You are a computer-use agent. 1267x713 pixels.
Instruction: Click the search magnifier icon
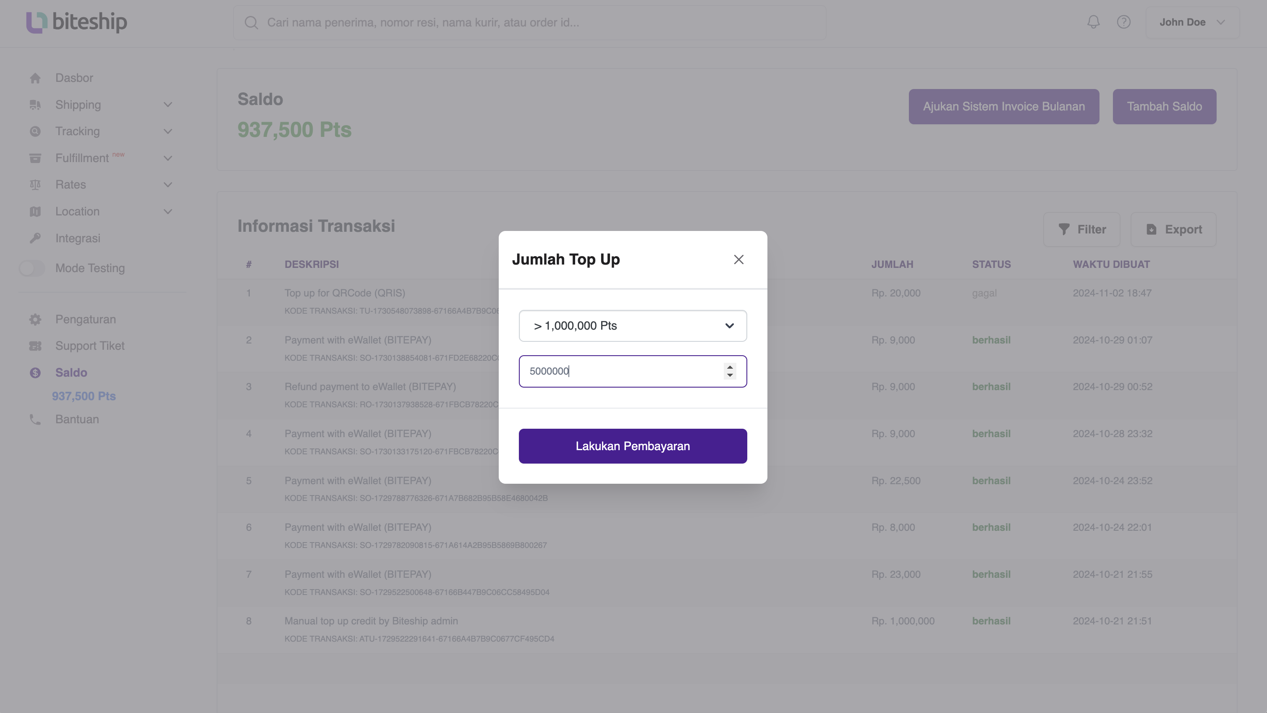coord(251,23)
